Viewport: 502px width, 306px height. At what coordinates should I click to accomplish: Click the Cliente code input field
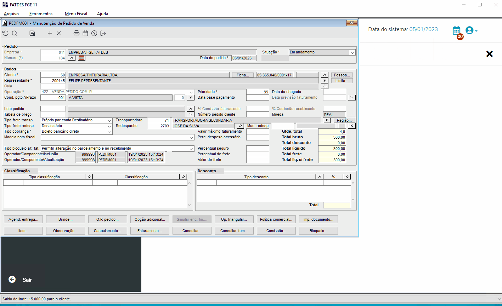53,75
